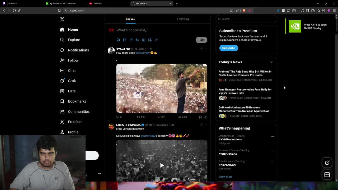Click Show more under What's happening

pyautogui.click(x=226, y=177)
